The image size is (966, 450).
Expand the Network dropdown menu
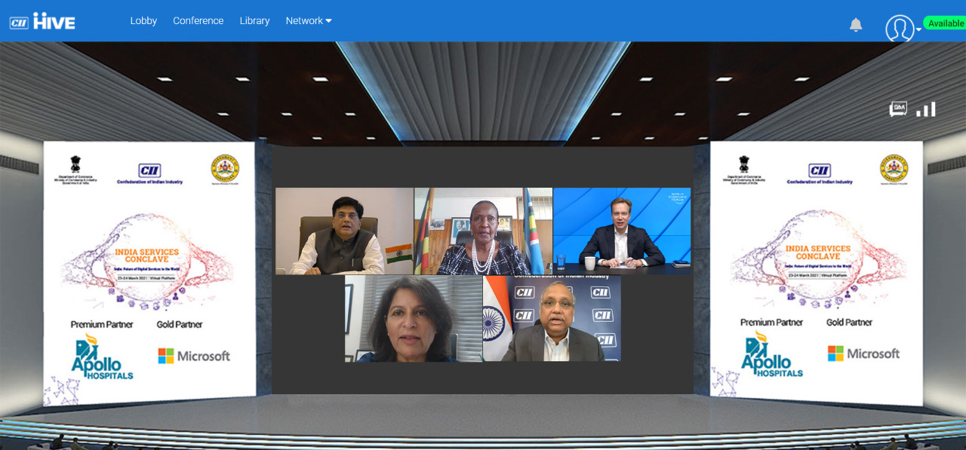point(309,21)
